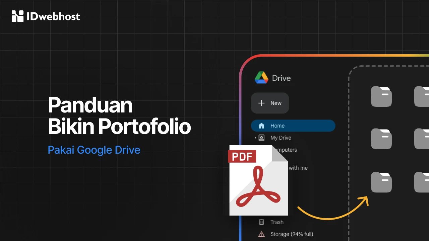
Task: Click the IDwebhost logo
Action: (x=46, y=16)
